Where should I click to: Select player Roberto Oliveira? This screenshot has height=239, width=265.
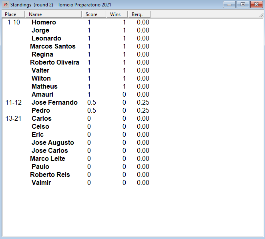tap(54, 63)
